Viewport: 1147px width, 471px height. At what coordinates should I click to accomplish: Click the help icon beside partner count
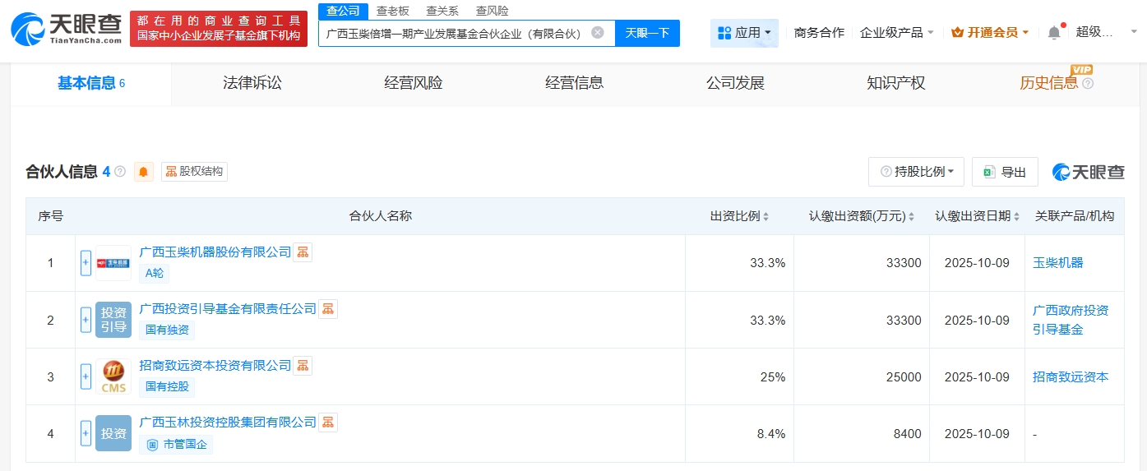120,172
